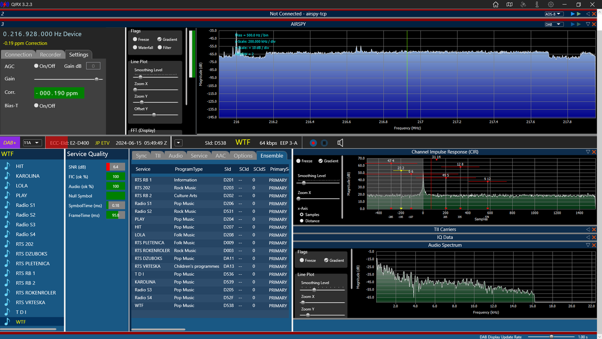The height and width of the screenshot is (339, 602).
Task: Click the satellite icon in title bar
Action: (523, 5)
